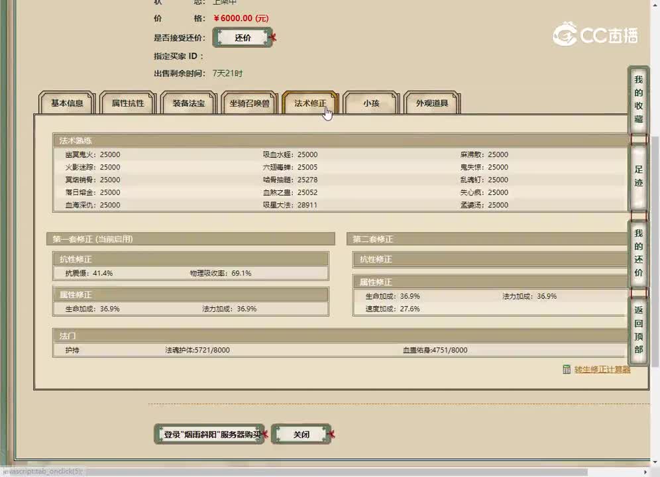Open 足迹 sidebar panel
This screenshot has height=477, width=660.
pos(637,176)
